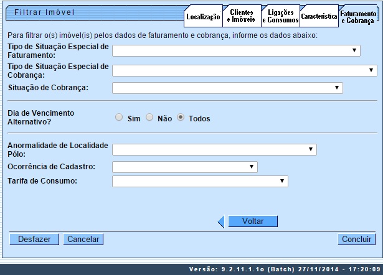Open the Tarifa de Consumo dropdown

[x=200, y=181]
